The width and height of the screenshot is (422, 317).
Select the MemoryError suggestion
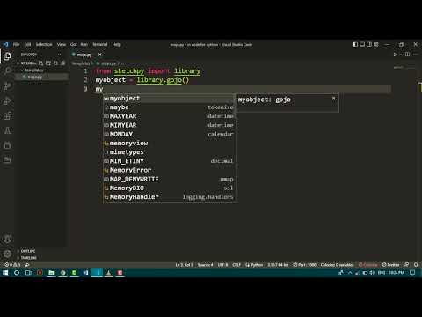point(170,170)
